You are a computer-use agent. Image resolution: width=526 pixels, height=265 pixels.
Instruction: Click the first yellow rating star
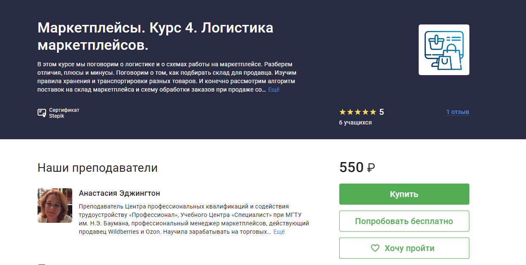coord(343,112)
